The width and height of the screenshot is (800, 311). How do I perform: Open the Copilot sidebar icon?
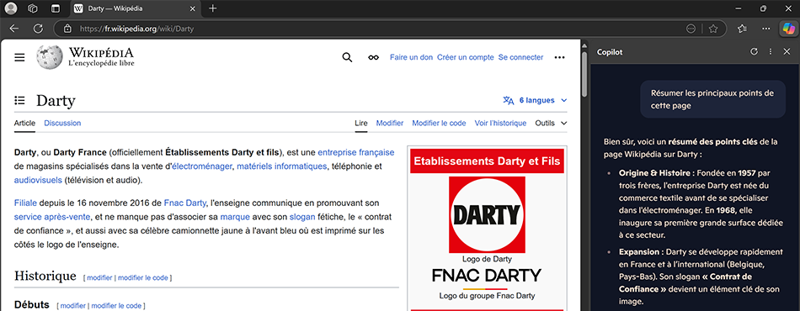click(x=788, y=29)
